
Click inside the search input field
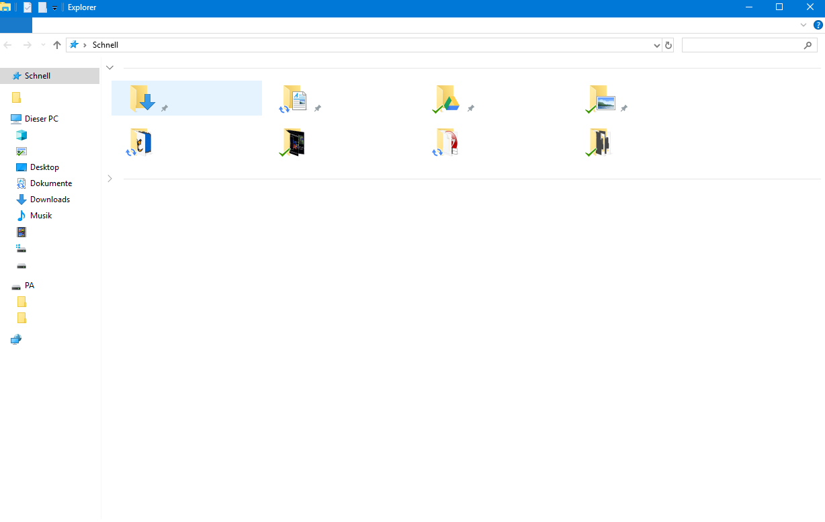pos(742,45)
